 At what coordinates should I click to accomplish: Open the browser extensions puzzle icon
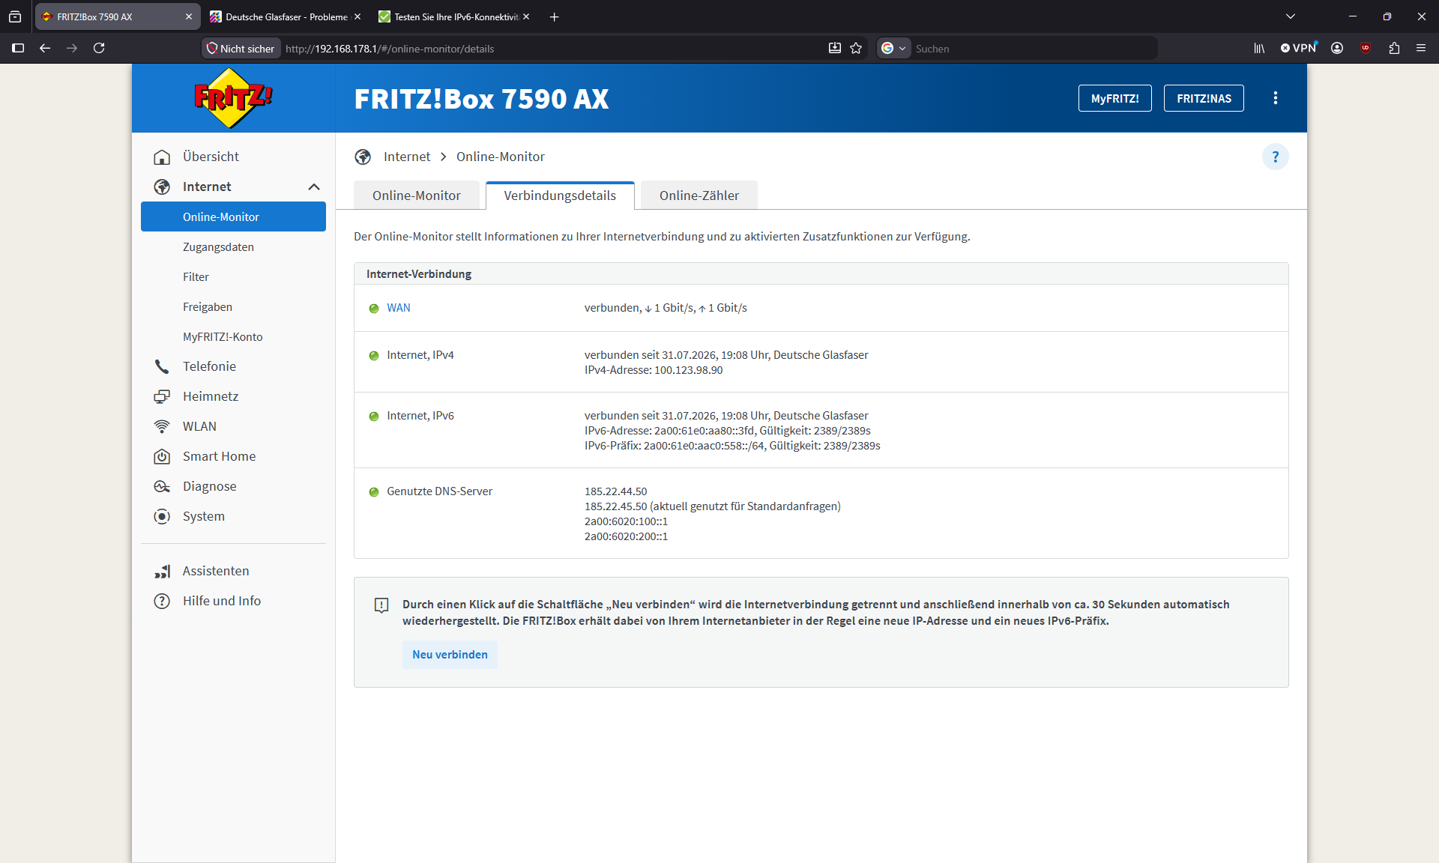(x=1394, y=48)
